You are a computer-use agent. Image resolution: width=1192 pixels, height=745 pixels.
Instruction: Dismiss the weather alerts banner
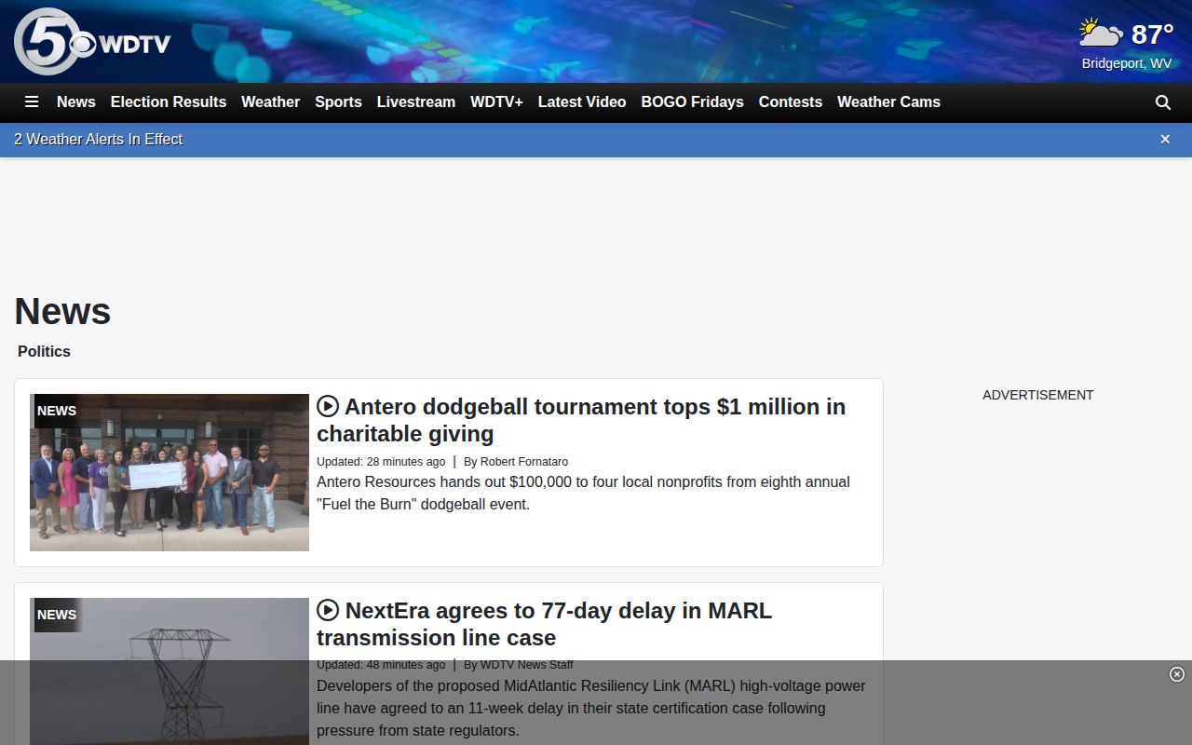[1165, 140]
